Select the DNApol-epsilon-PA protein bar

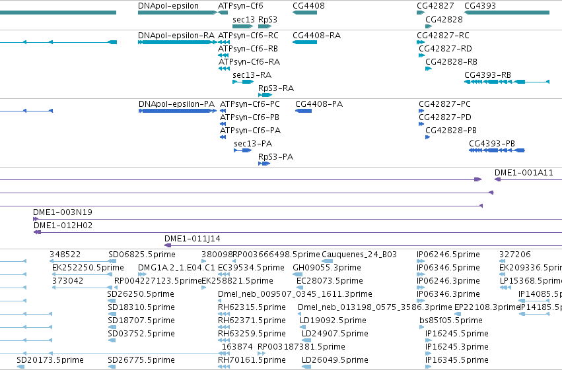pyautogui.click(x=178, y=111)
